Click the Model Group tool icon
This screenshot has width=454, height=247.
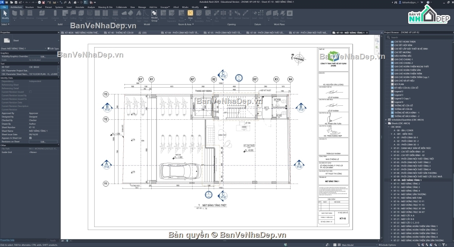click(154, 15)
